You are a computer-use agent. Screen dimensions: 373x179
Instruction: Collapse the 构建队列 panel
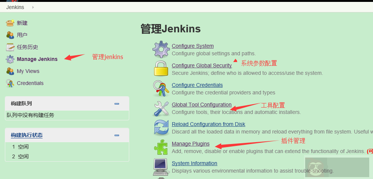pos(117,104)
